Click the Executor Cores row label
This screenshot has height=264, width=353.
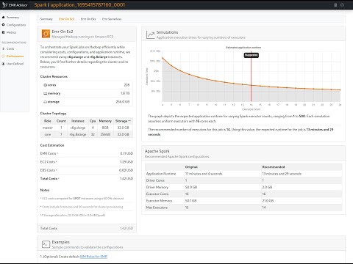[x=157, y=194]
